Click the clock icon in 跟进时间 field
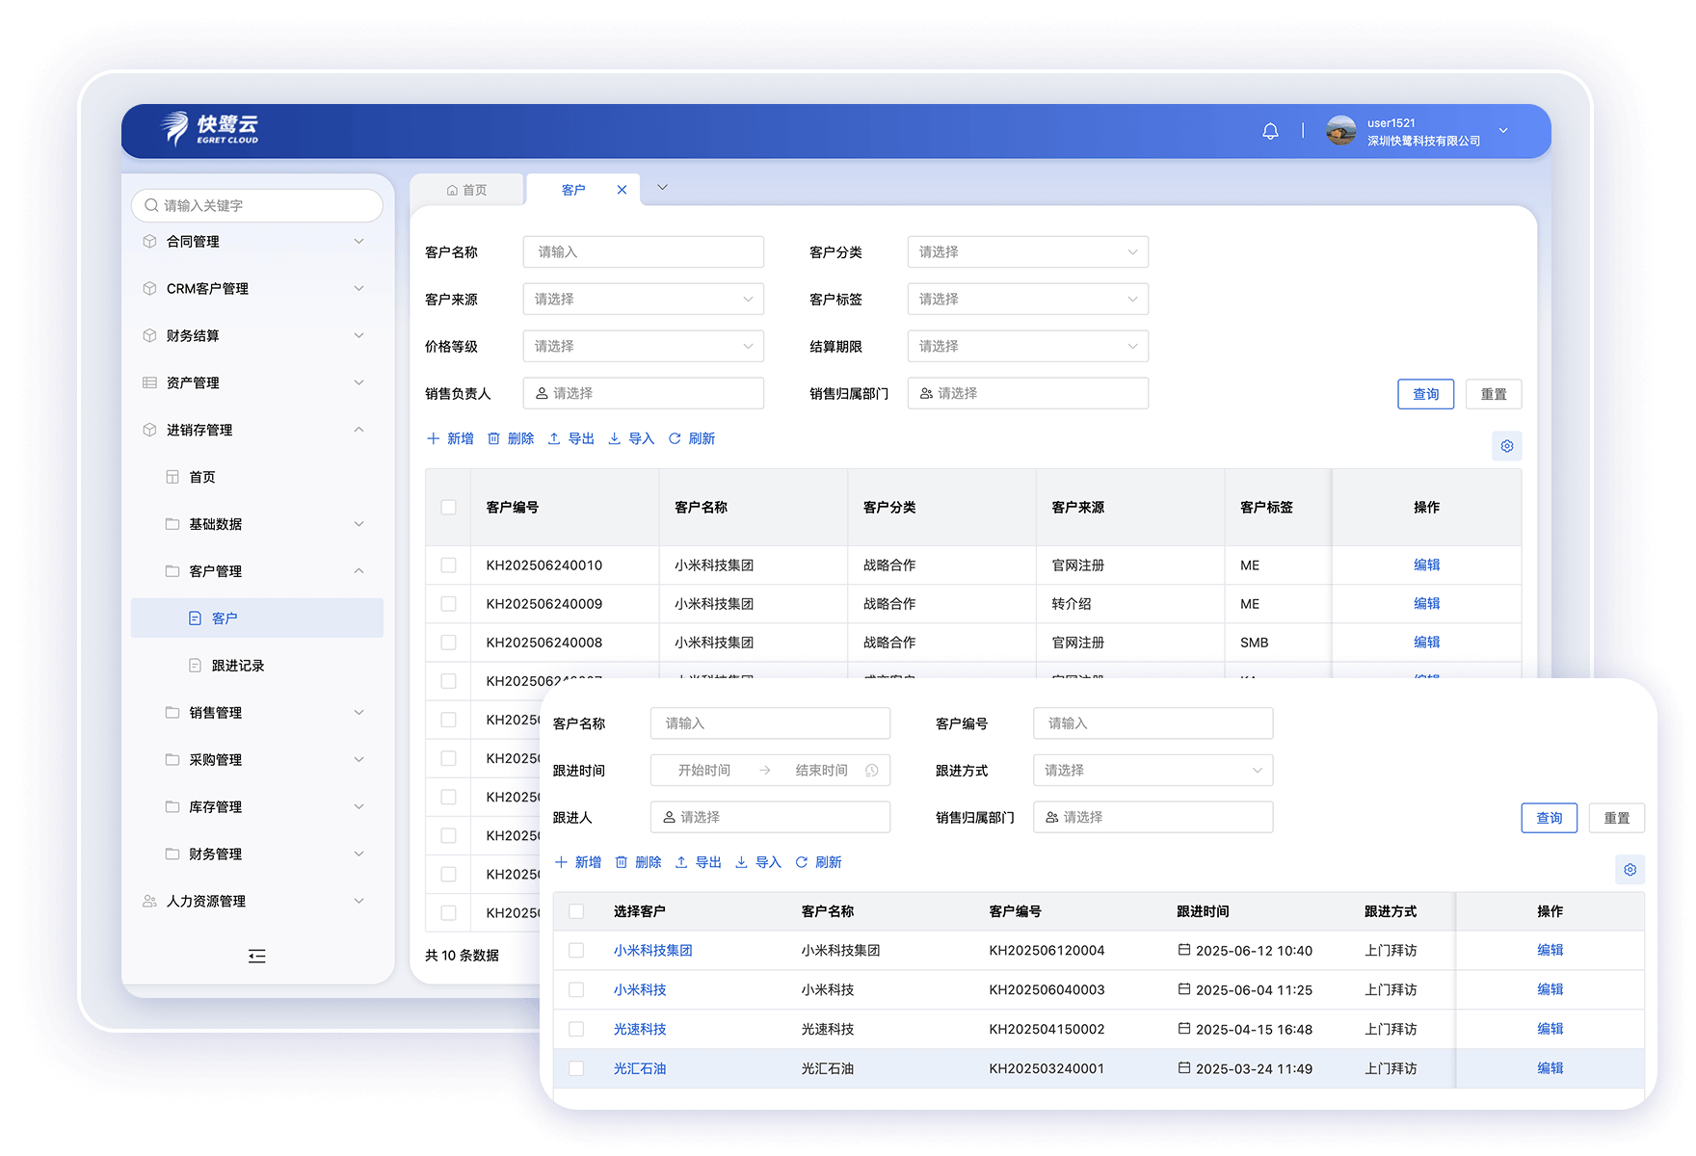Screen dimensions: 1696x1156 [x=871, y=771]
